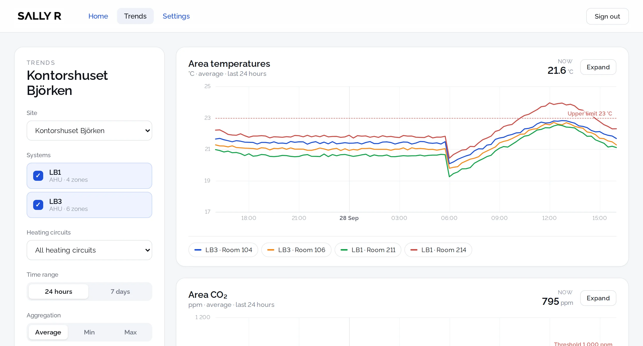Click the Aggregation section label
This screenshot has width=643, height=346.
point(44,315)
